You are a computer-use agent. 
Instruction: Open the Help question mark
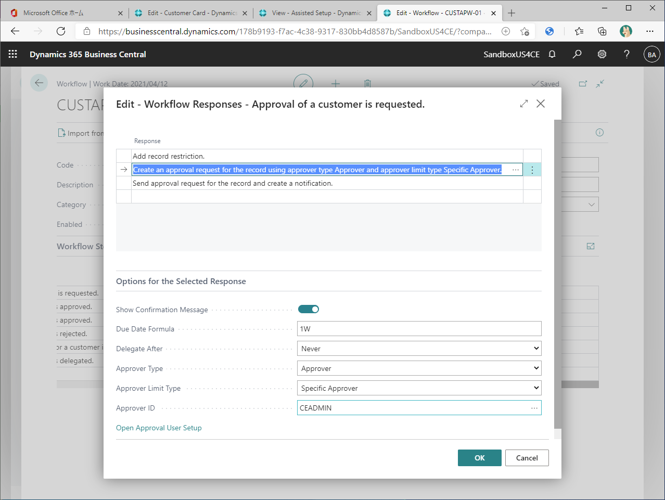click(626, 54)
